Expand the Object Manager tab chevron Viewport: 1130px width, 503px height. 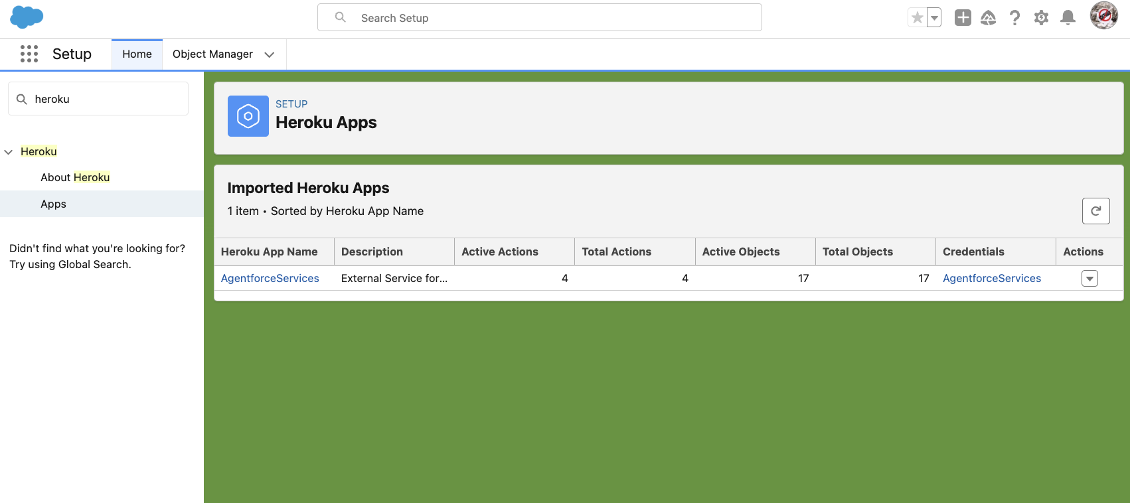[270, 54]
